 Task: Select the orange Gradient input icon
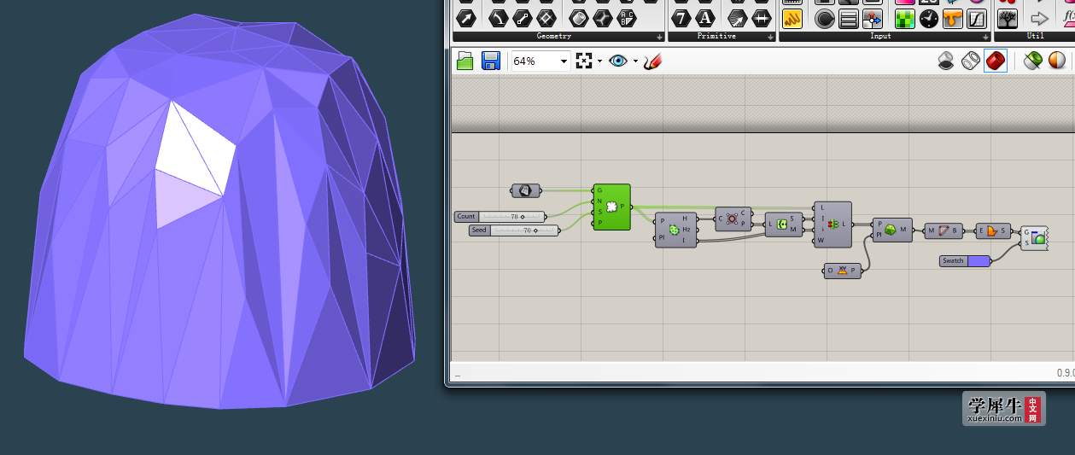tap(953, 18)
